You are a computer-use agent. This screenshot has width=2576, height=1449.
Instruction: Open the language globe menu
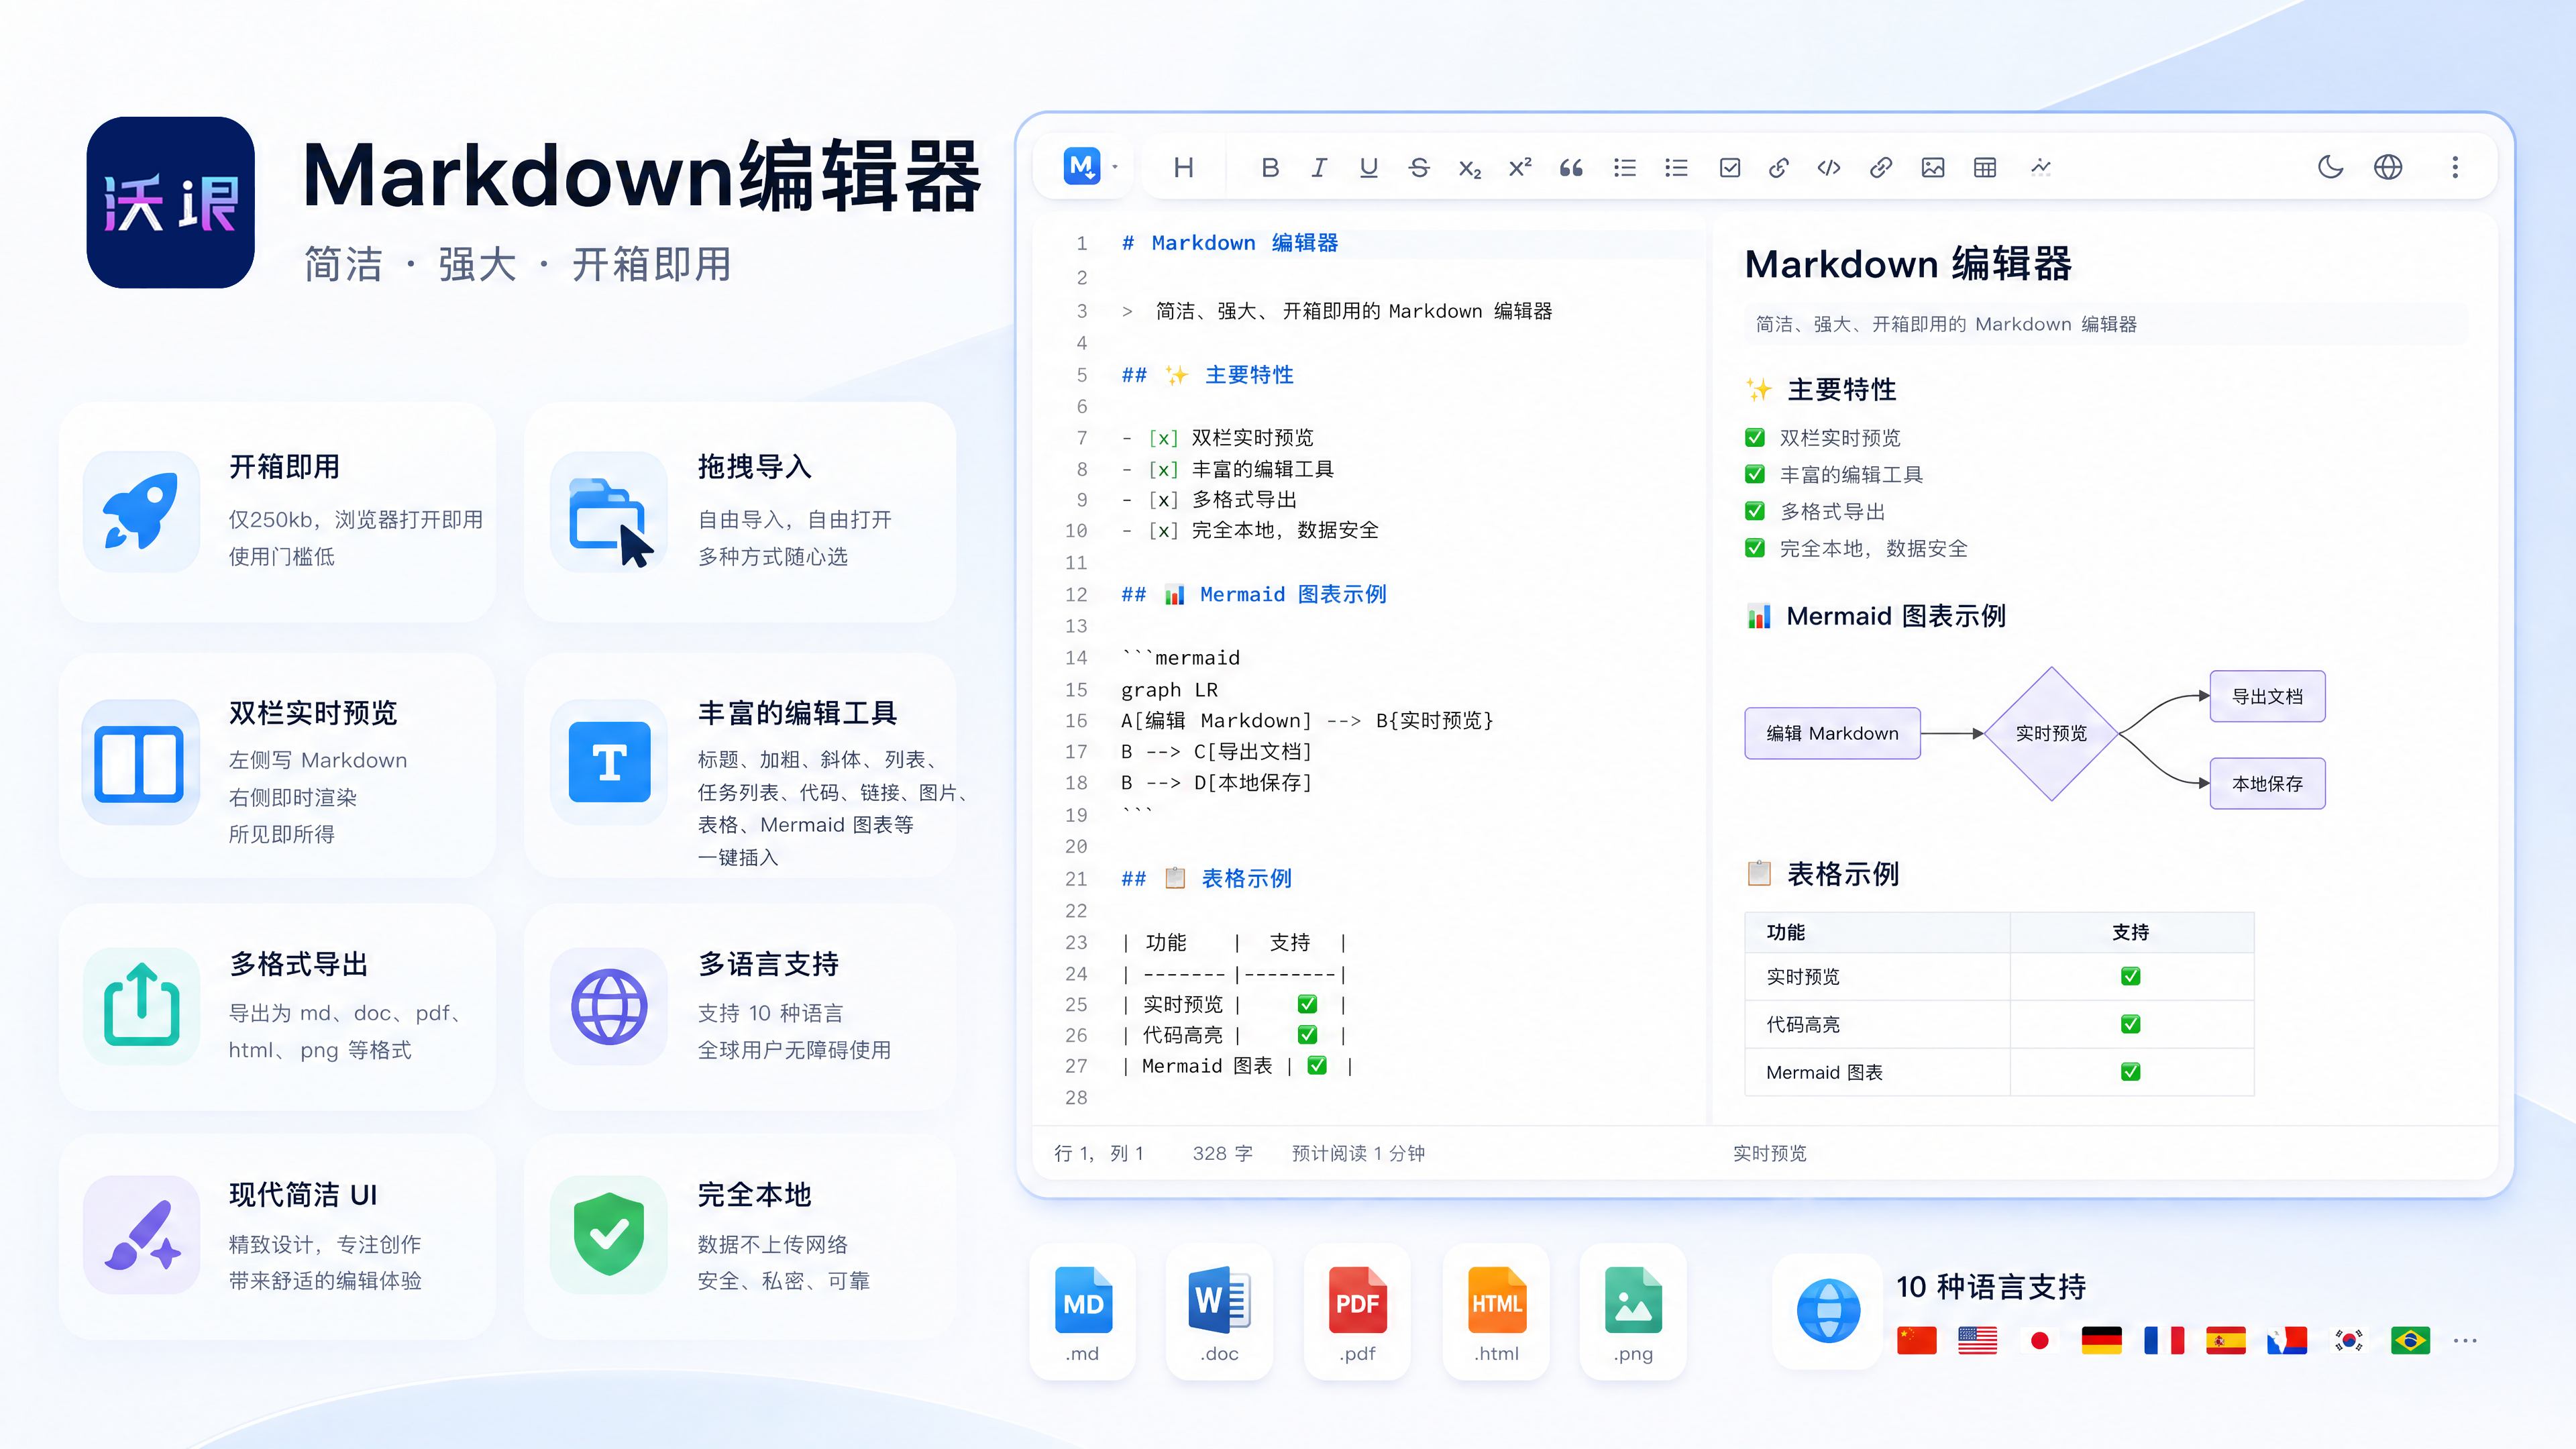[2388, 167]
